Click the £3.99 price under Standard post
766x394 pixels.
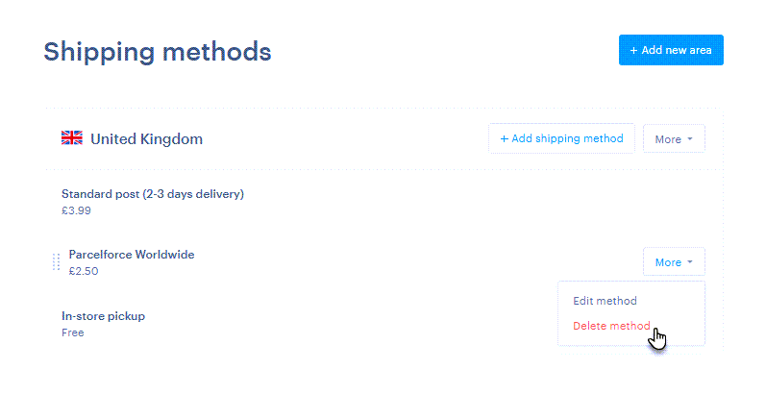click(76, 210)
